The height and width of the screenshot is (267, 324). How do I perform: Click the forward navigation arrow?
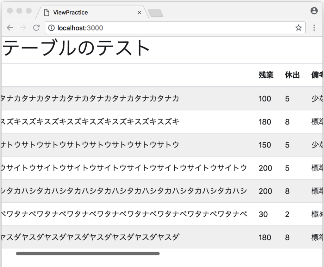pyautogui.click(x=22, y=28)
